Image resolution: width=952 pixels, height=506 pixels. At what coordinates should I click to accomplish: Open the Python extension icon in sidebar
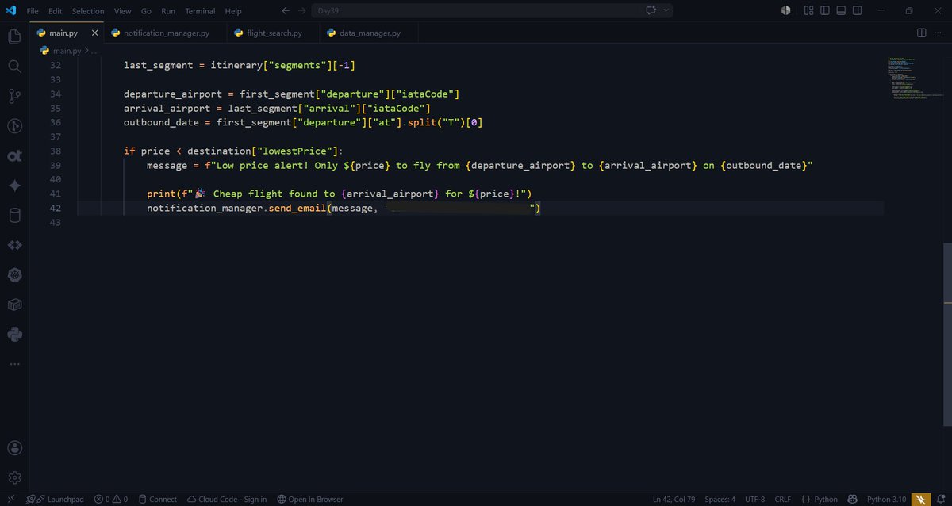[x=14, y=334]
